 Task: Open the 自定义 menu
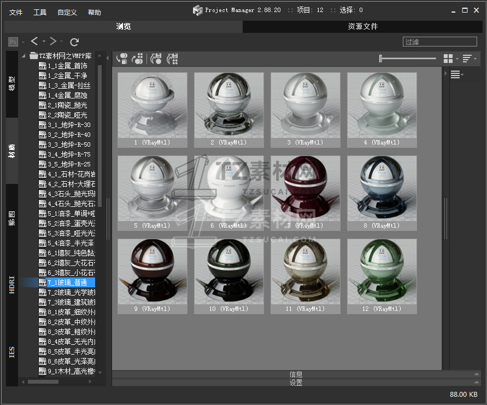tap(67, 12)
